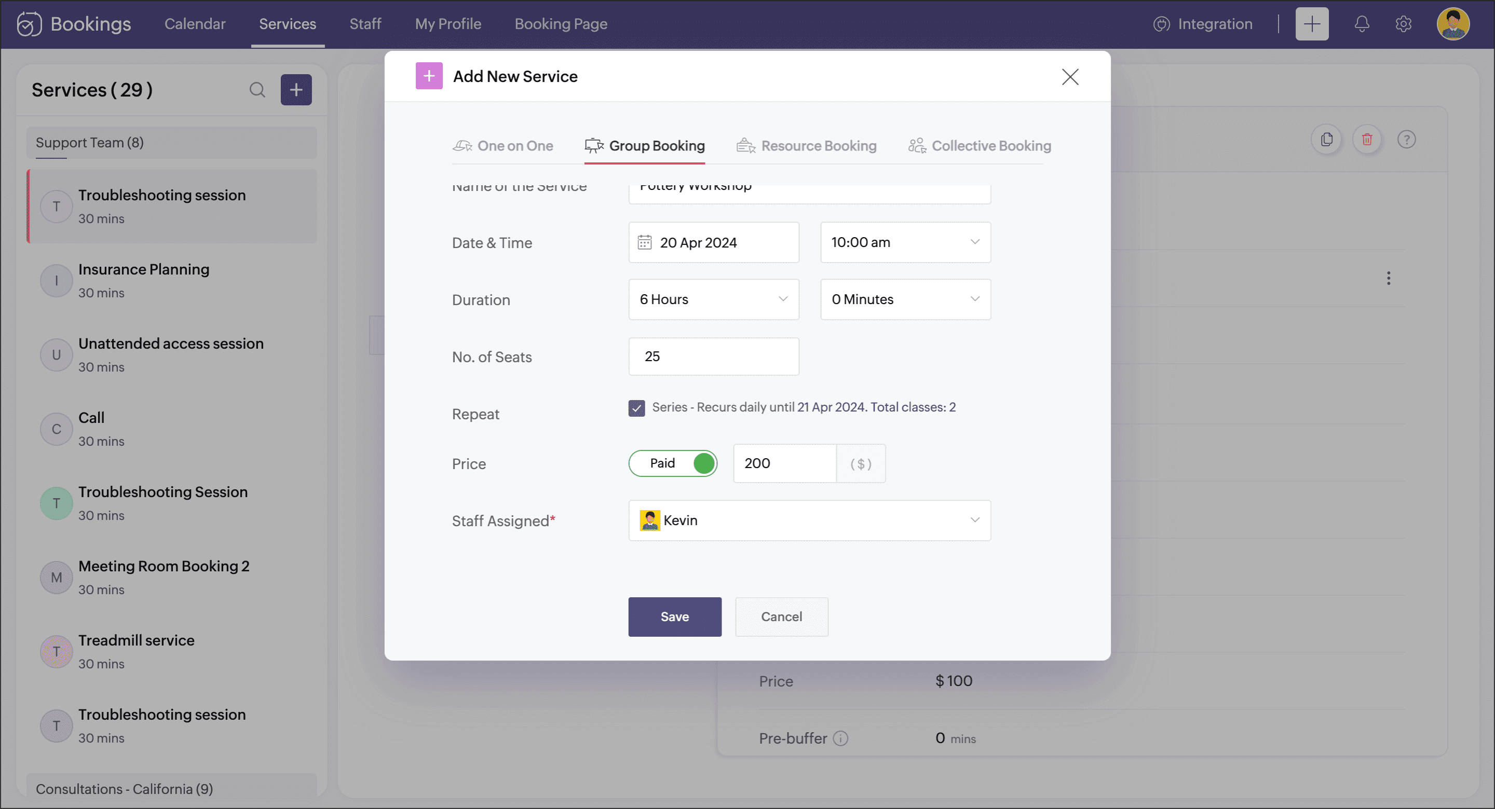Open the 10:00 am time dropdown

[x=905, y=242]
